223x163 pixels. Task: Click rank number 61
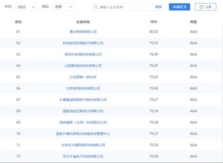click(18, 32)
